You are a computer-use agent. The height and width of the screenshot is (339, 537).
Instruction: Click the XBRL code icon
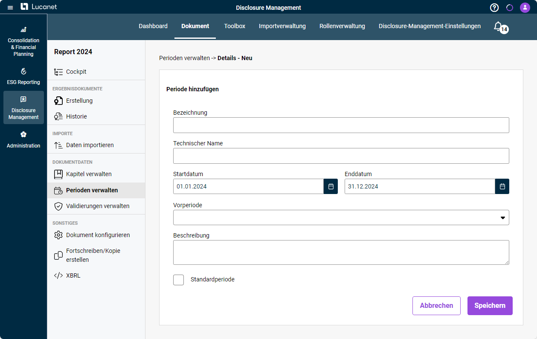pyautogui.click(x=58, y=275)
